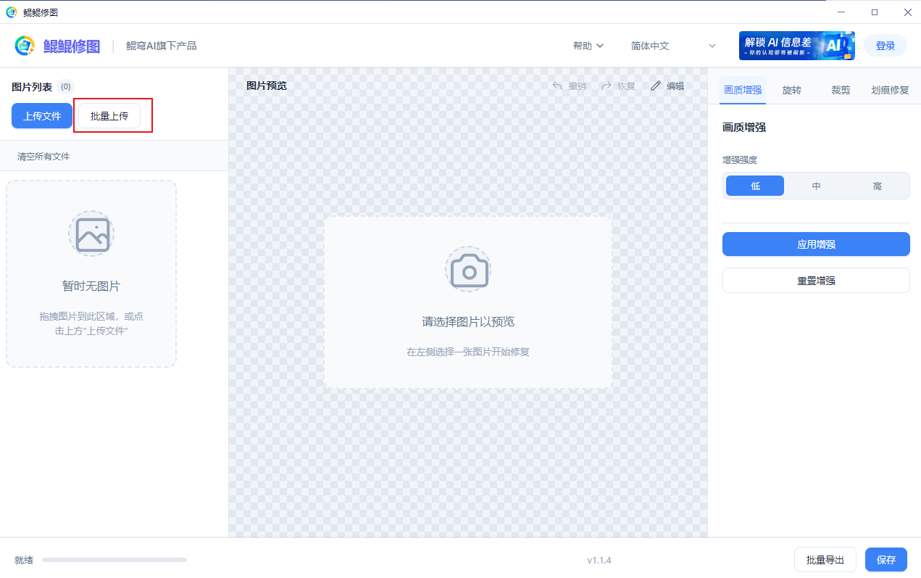Expand the 简体中文 language dropdown
921x578 pixels.
tap(672, 46)
